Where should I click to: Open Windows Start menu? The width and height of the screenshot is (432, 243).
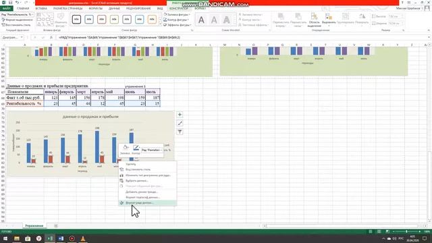5,238
